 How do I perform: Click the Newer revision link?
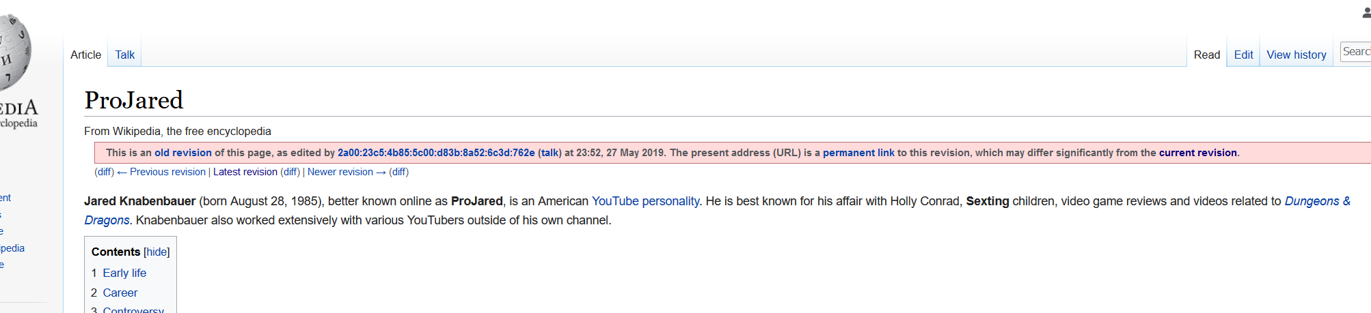(x=347, y=172)
